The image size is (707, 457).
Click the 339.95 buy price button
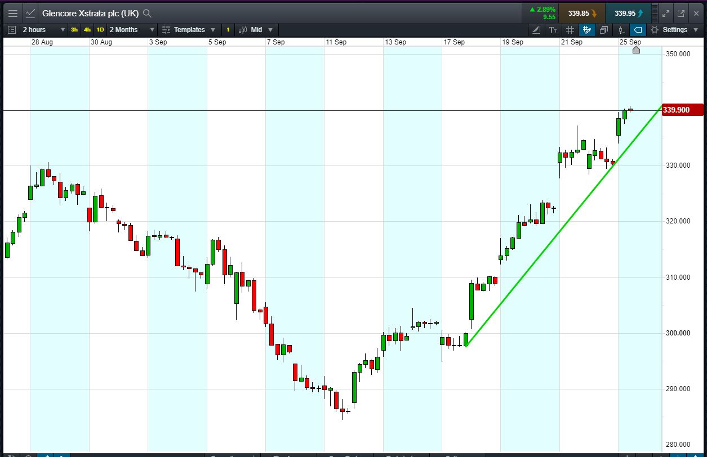pos(629,13)
